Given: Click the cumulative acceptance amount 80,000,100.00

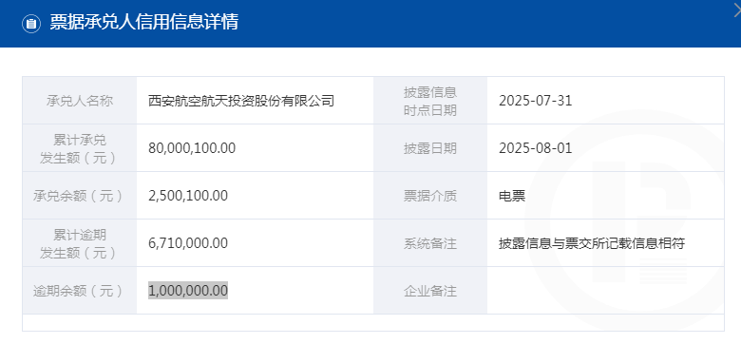Looking at the screenshot, I should coord(192,148).
